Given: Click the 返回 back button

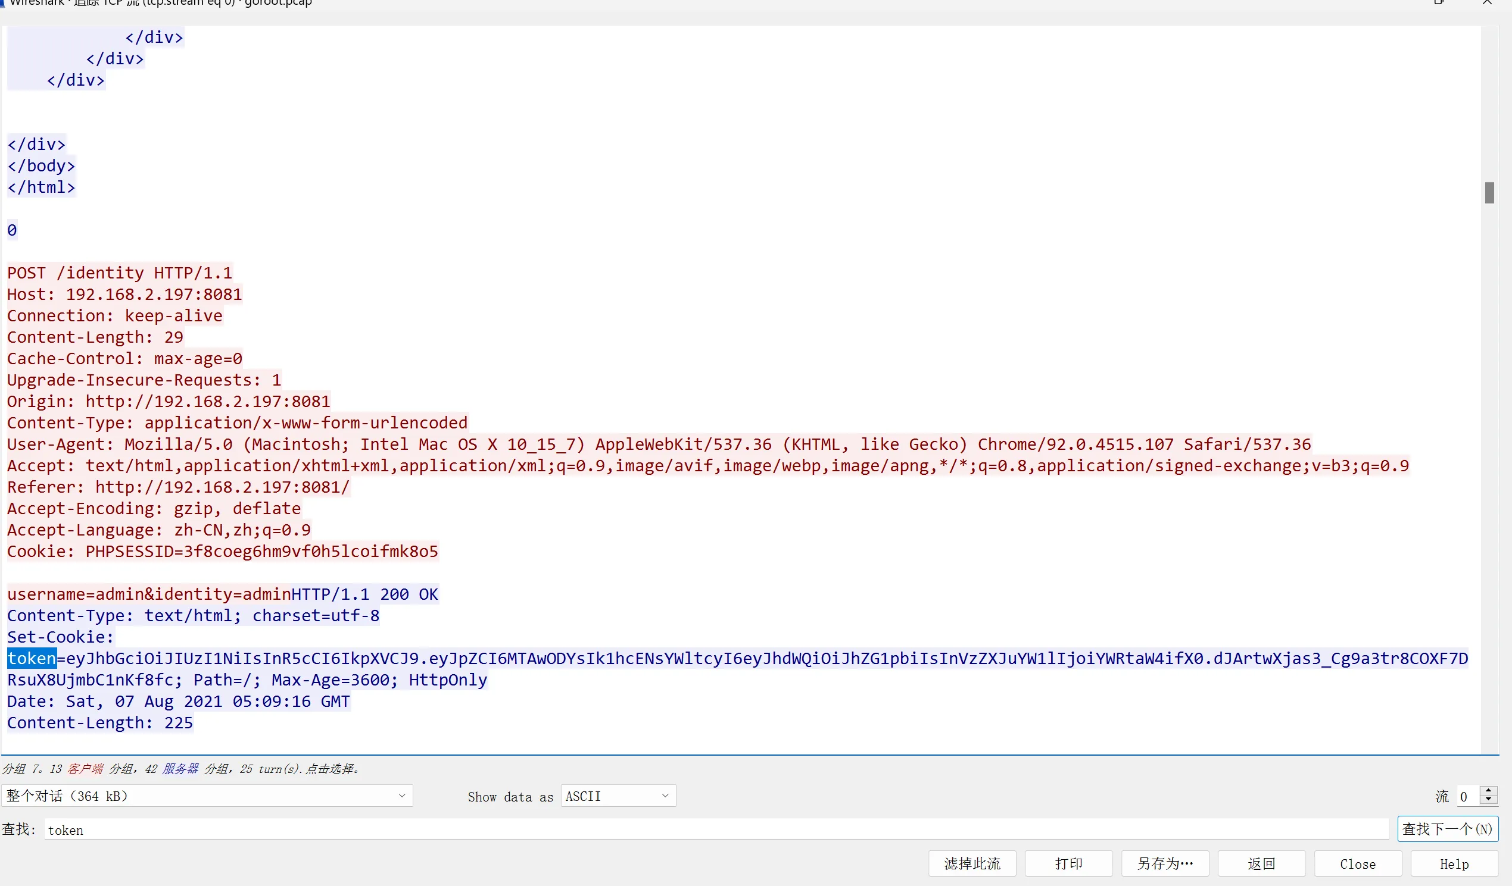Looking at the screenshot, I should pos(1261,863).
